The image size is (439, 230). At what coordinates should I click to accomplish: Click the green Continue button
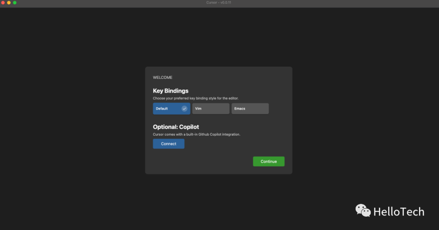pyautogui.click(x=269, y=161)
